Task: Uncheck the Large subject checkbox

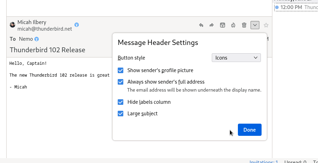Action: pos(121,114)
